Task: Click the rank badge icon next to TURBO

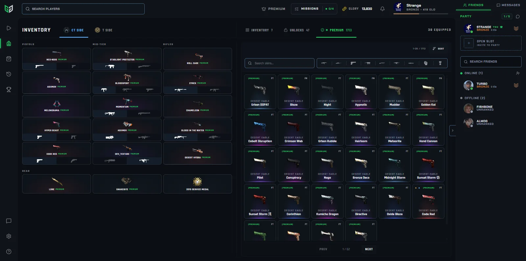Action: click(x=516, y=85)
